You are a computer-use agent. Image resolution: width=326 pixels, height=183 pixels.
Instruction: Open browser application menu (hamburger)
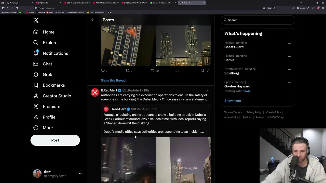[323, 8]
